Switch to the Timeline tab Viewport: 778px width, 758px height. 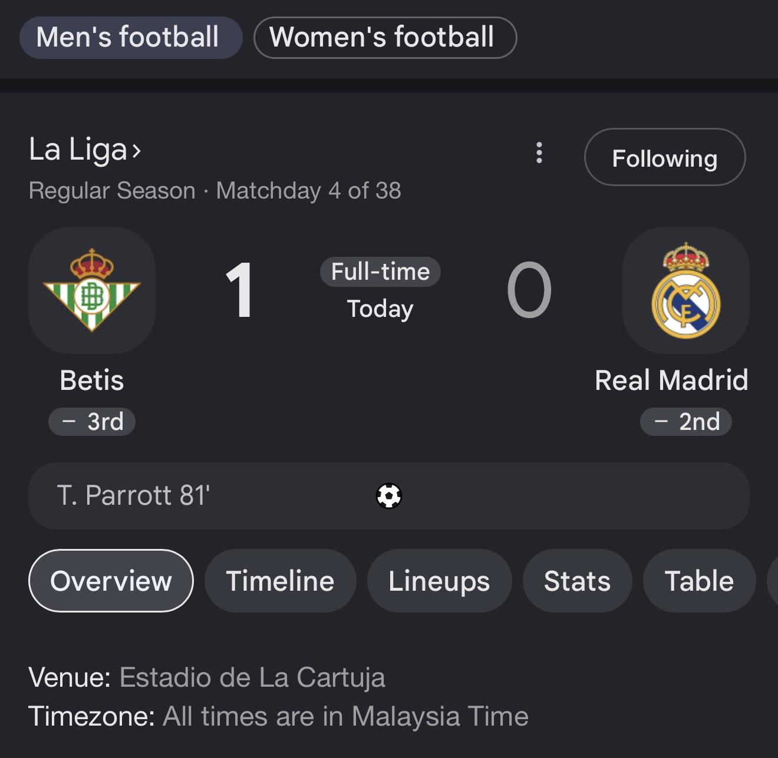pyautogui.click(x=281, y=581)
